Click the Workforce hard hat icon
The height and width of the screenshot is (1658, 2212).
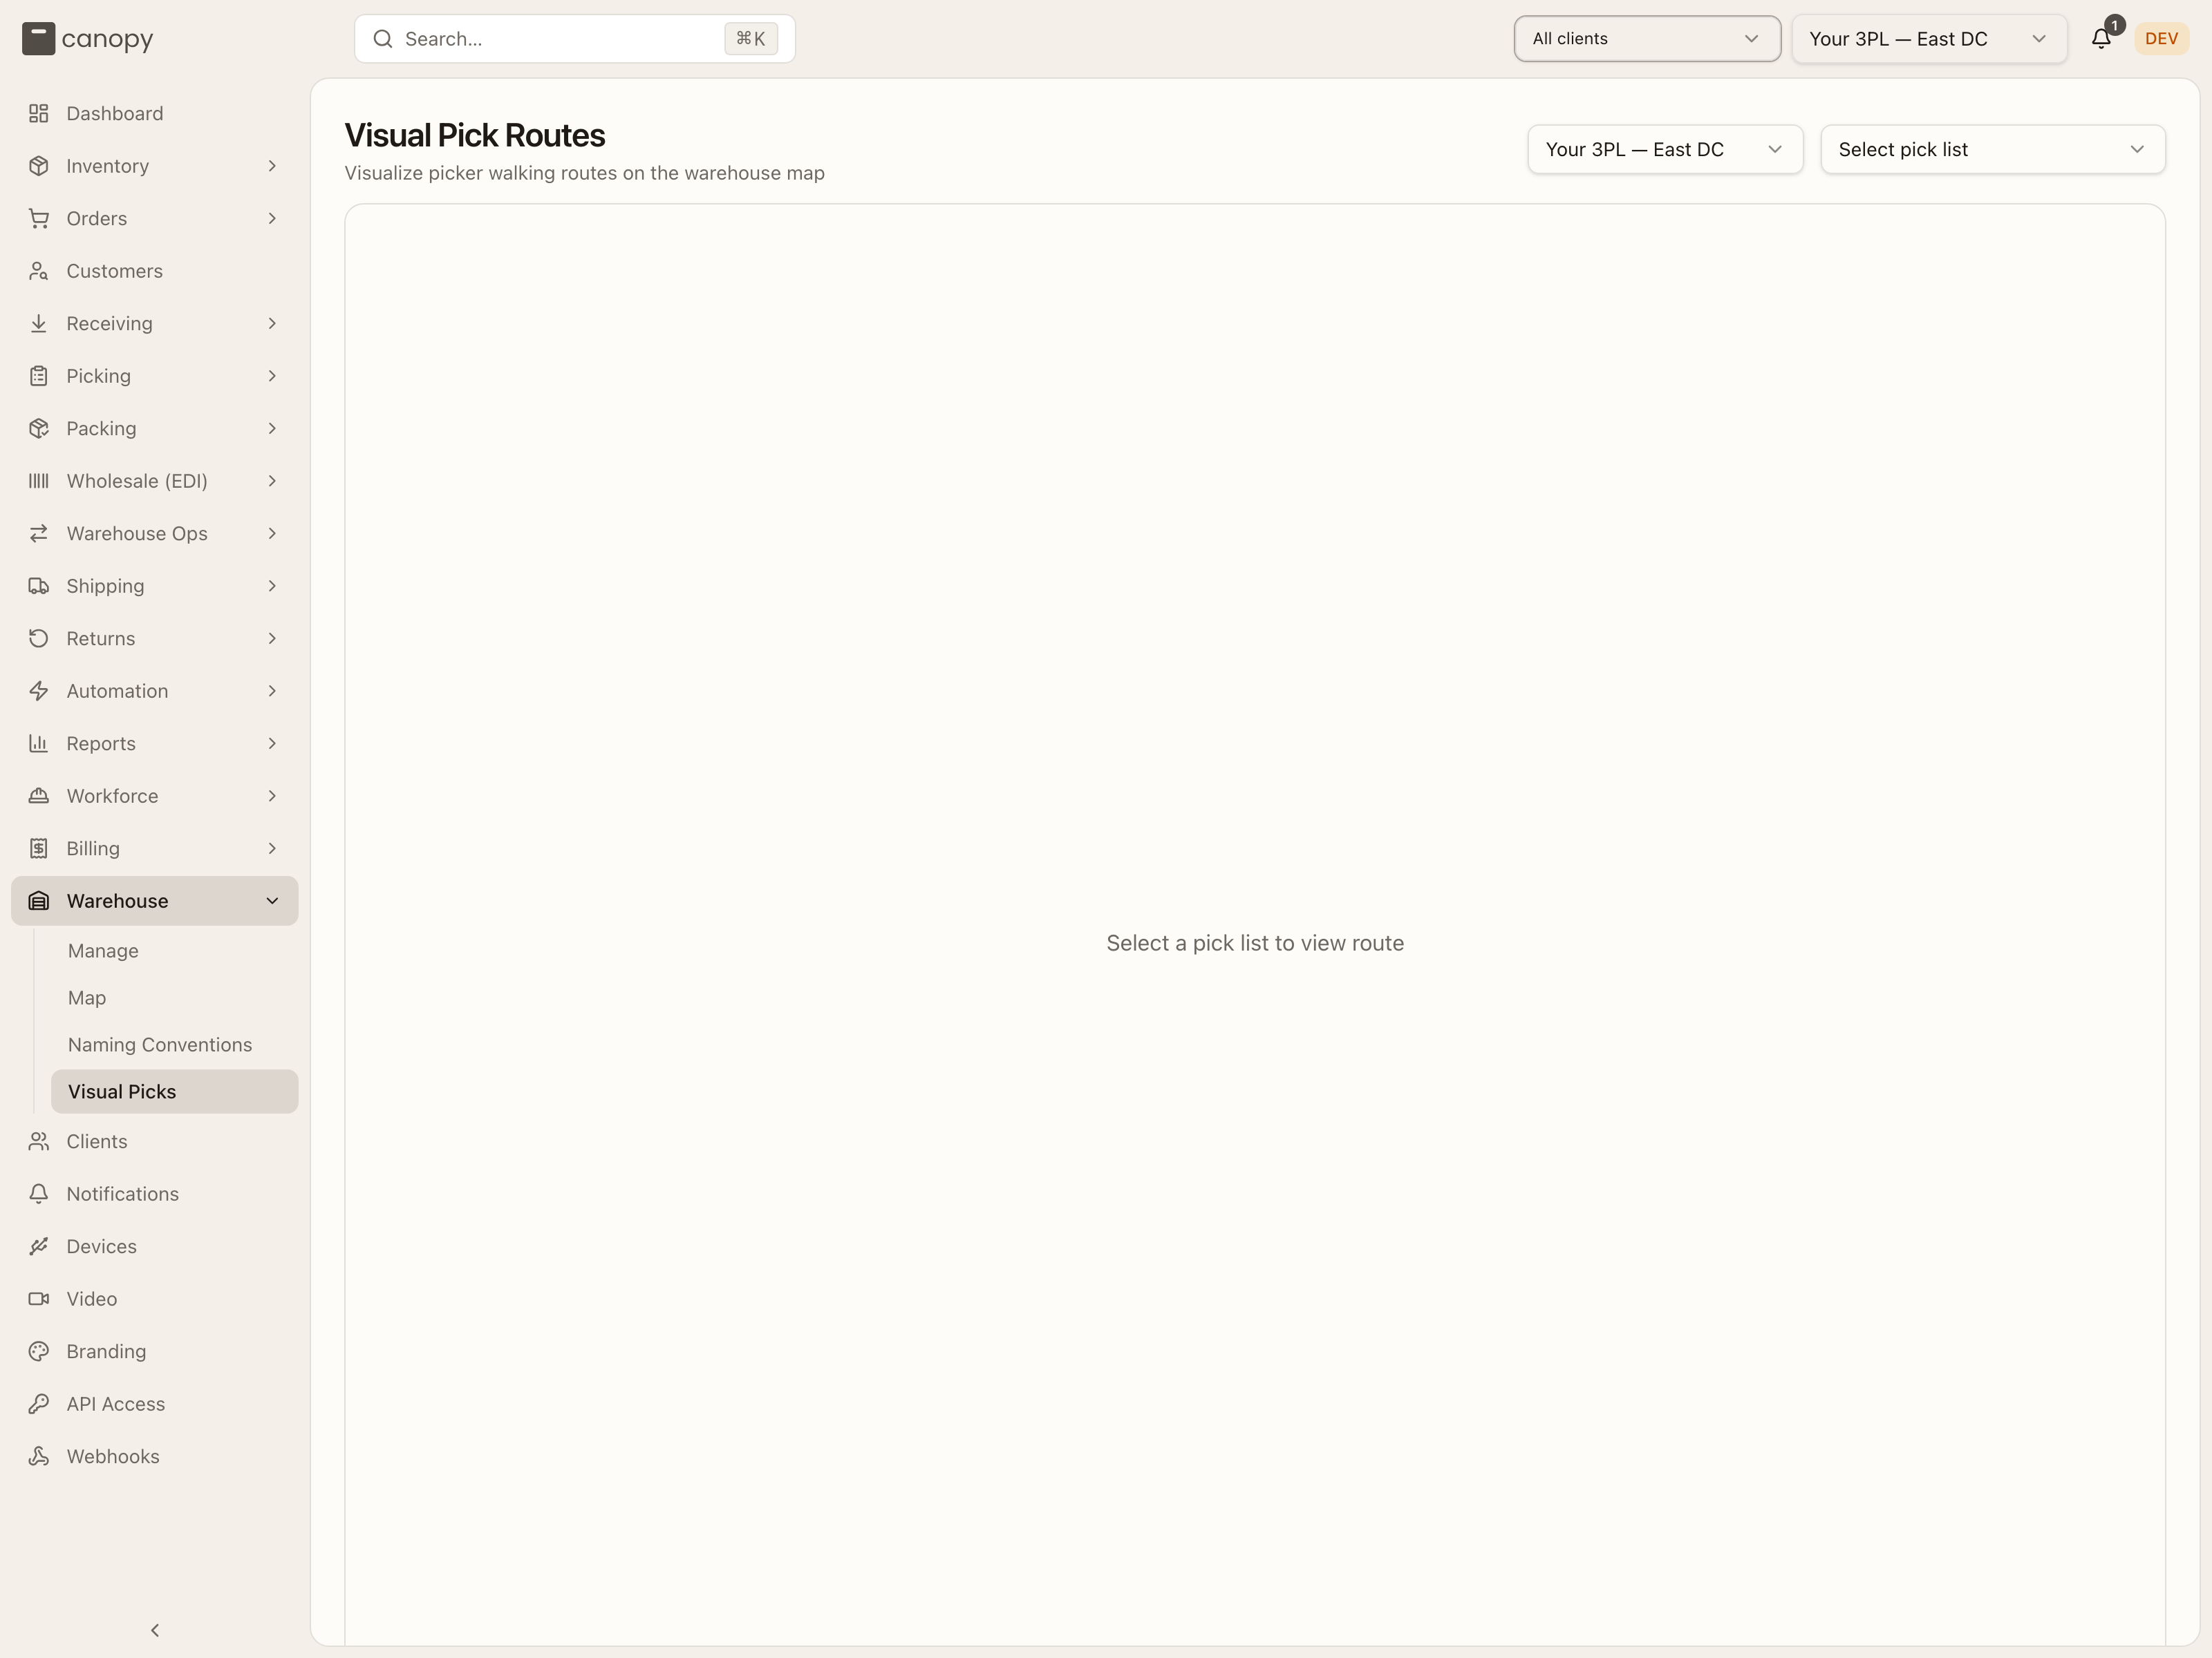point(38,796)
